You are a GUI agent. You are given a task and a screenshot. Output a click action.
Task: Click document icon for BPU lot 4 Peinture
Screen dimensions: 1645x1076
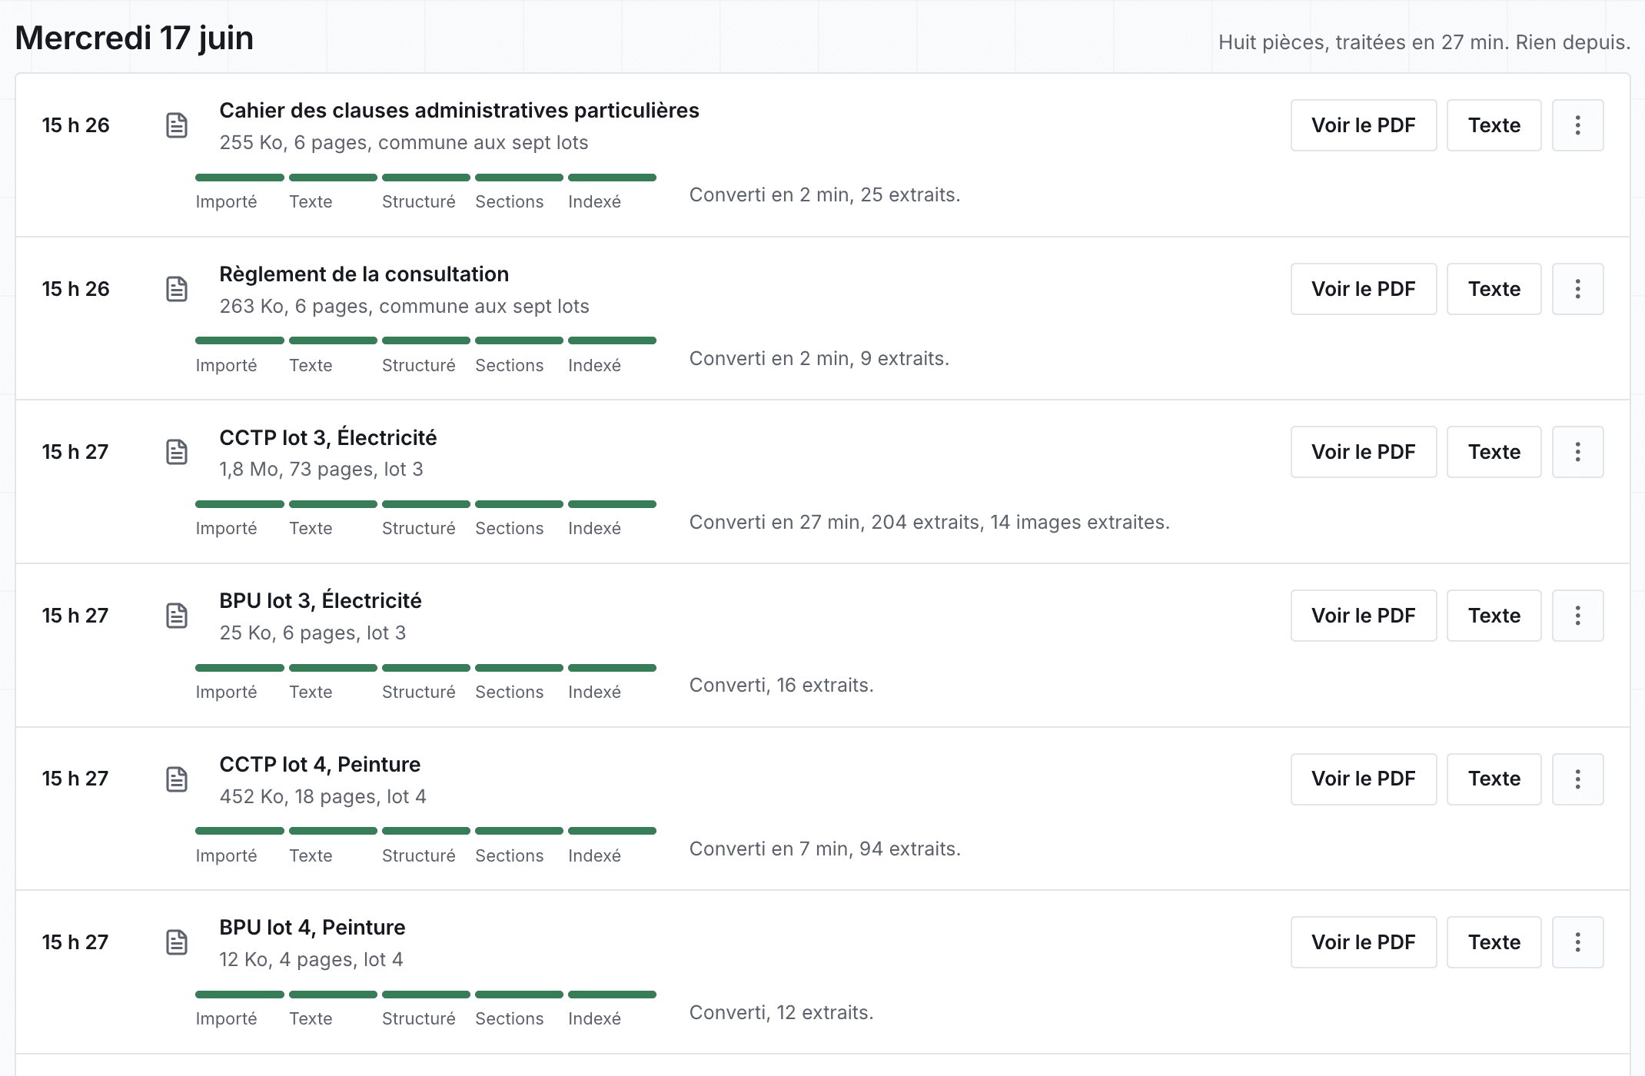click(177, 942)
